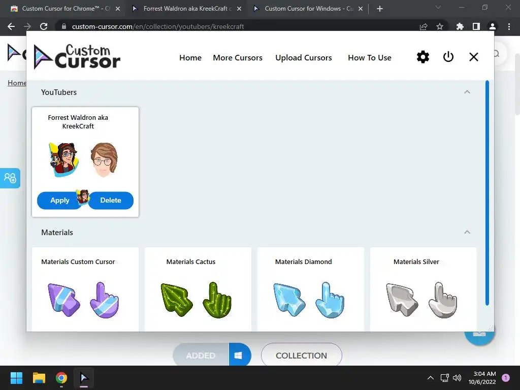
Task: Click the power icon to disable cursor
Action: pyautogui.click(x=448, y=57)
